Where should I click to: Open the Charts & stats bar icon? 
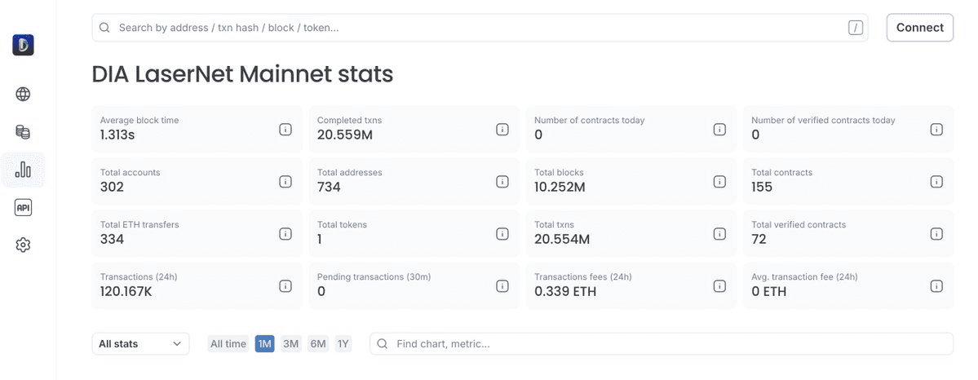point(23,170)
